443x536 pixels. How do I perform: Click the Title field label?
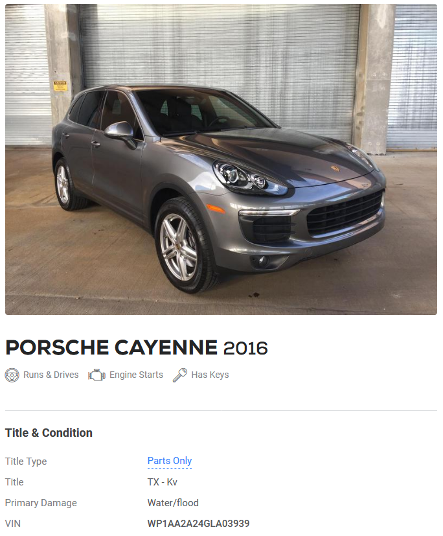[x=14, y=482]
